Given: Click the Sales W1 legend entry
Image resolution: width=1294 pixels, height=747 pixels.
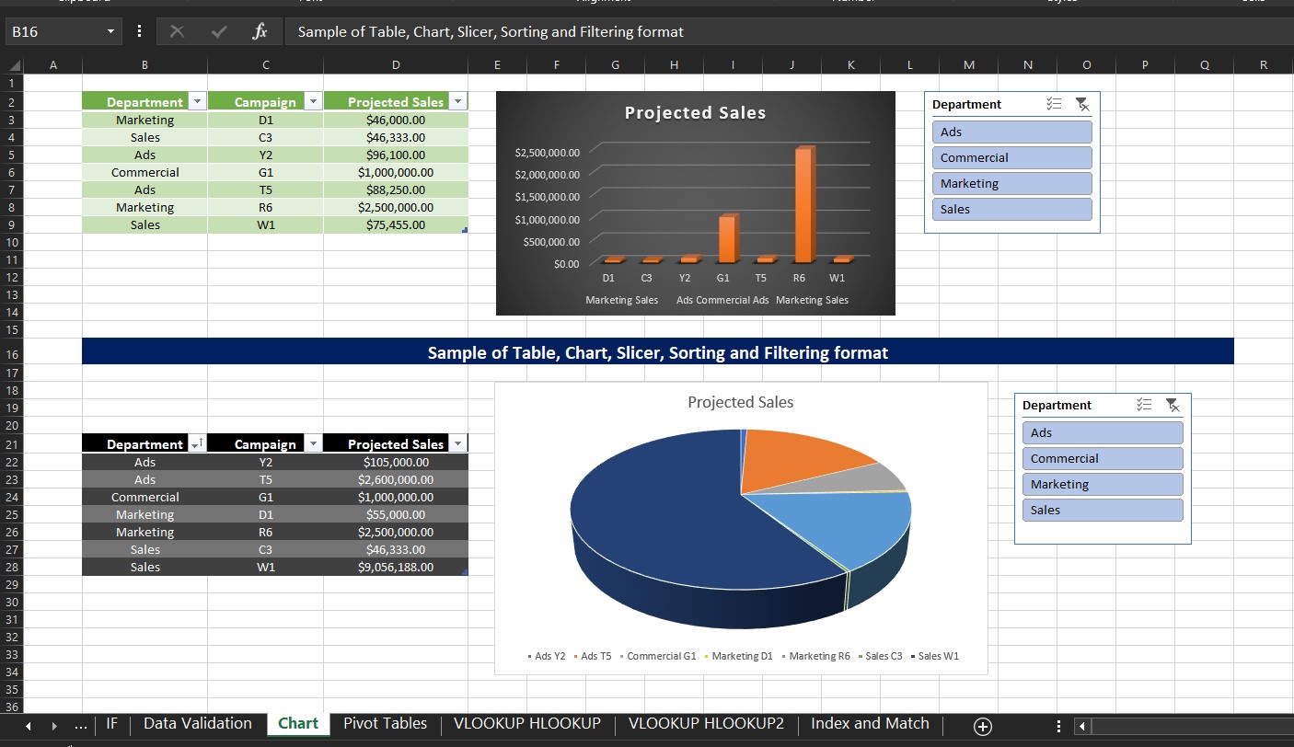Looking at the screenshot, I should 935,656.
